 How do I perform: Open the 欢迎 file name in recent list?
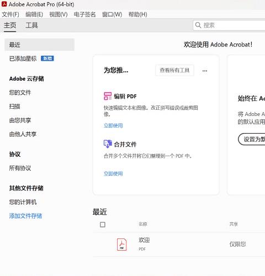(x=144, y=240)
